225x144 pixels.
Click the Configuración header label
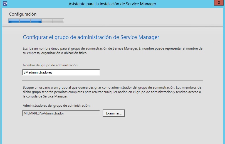click(23, 14)
